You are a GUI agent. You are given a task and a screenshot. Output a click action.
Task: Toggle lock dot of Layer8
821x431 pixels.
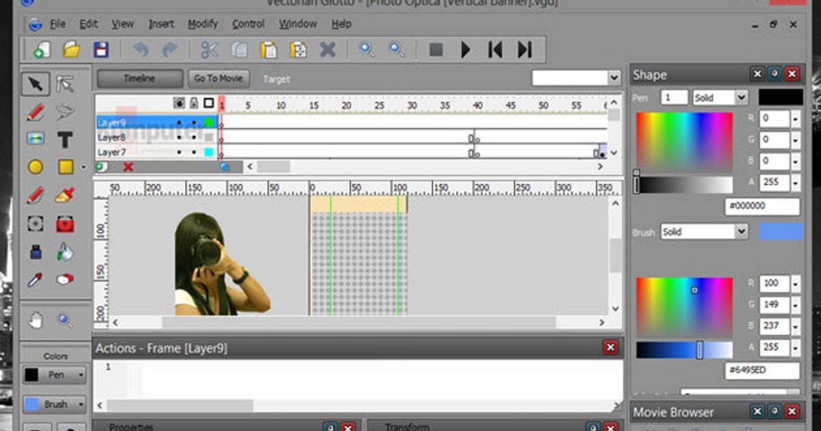(194, 137)
